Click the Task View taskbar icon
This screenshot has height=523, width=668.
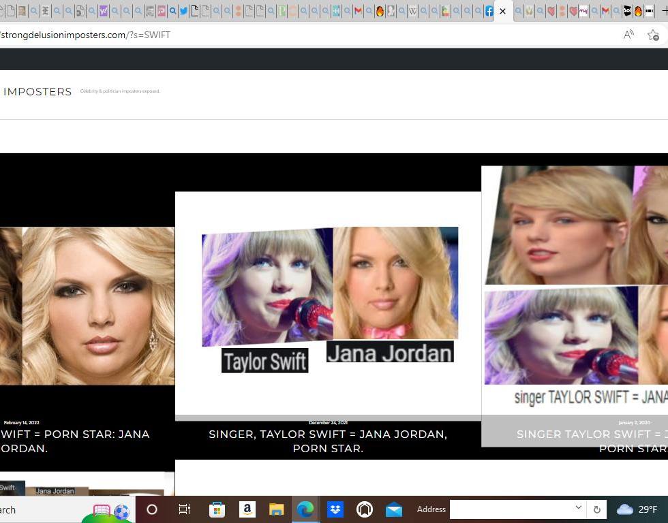(x=184, y=509)
